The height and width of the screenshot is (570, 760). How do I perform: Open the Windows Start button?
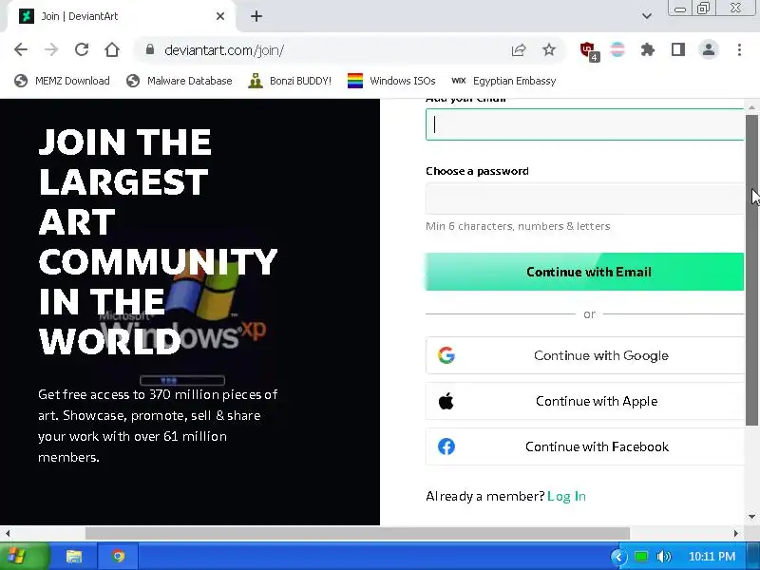pyautogui.click(x=25, y=556)
